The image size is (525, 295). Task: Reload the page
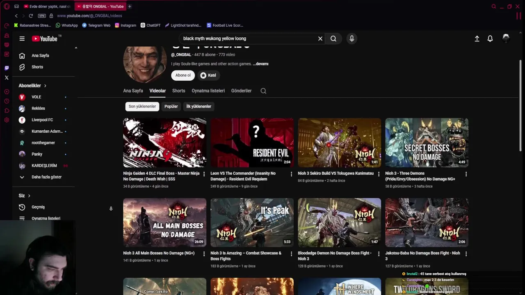point(31,16)
